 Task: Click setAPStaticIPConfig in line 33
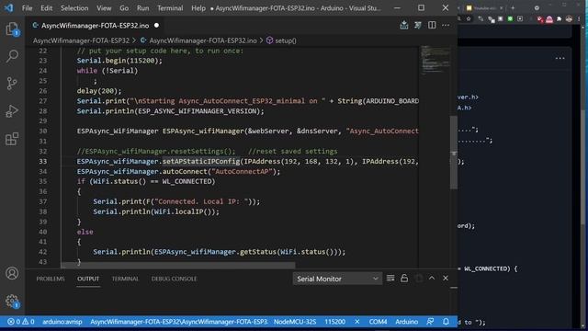coord(201,162)
